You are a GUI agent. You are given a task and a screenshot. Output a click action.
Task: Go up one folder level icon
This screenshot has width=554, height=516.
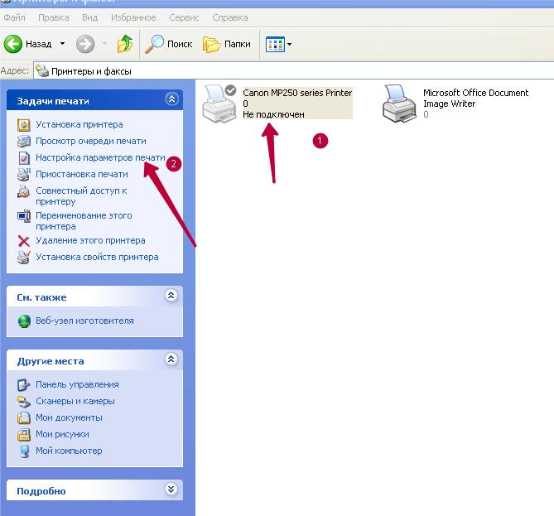point(125,44)
